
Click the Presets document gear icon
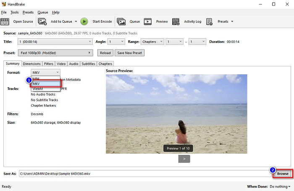click(x=209, y=21)
